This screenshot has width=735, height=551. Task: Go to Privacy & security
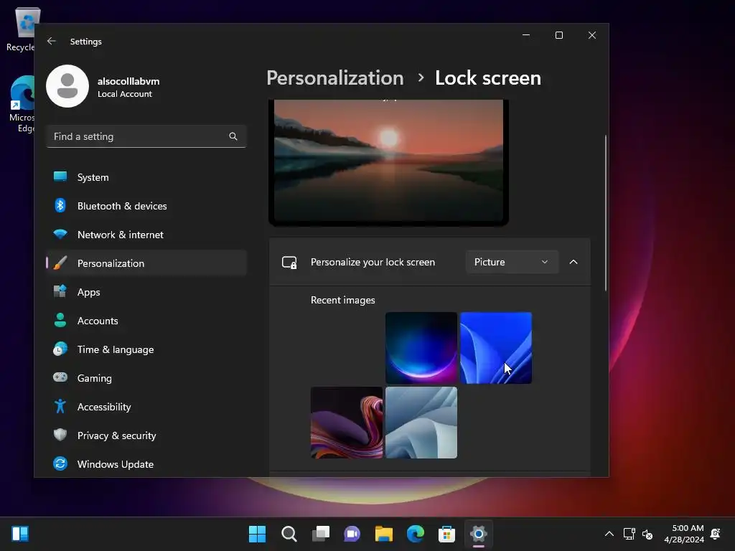coord(146,435)
